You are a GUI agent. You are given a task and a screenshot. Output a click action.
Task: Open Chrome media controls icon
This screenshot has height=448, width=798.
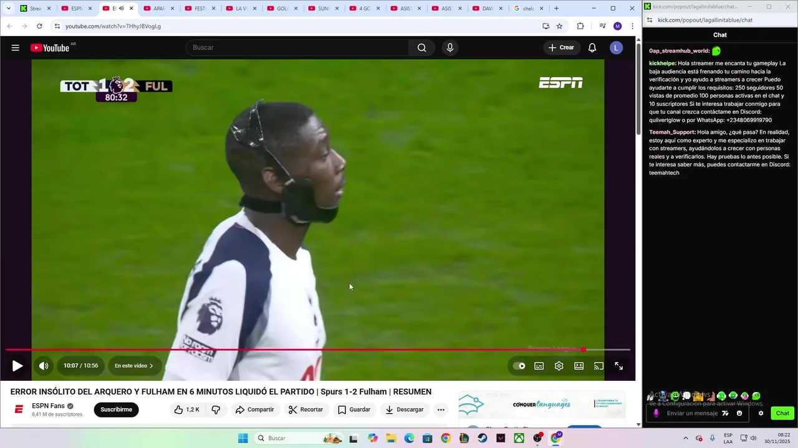602,26
